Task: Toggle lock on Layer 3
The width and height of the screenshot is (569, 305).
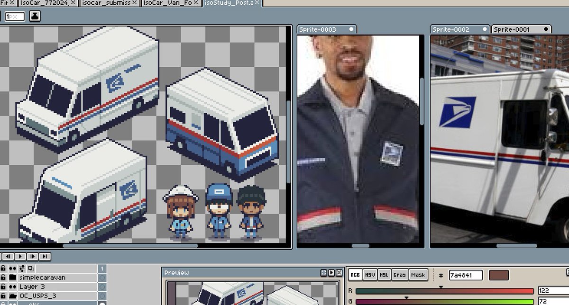Action: pyautogui.click(x=3, y=287)
